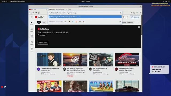
Task: Open the YouTube guide hamburger menu
Action: pos(32,17)
